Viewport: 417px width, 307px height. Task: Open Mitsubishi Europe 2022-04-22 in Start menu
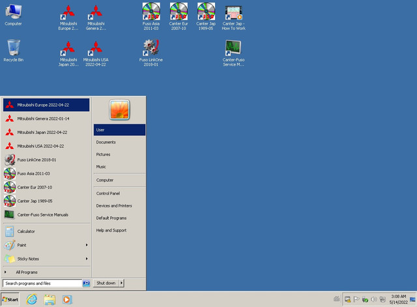tap(46, 105)
